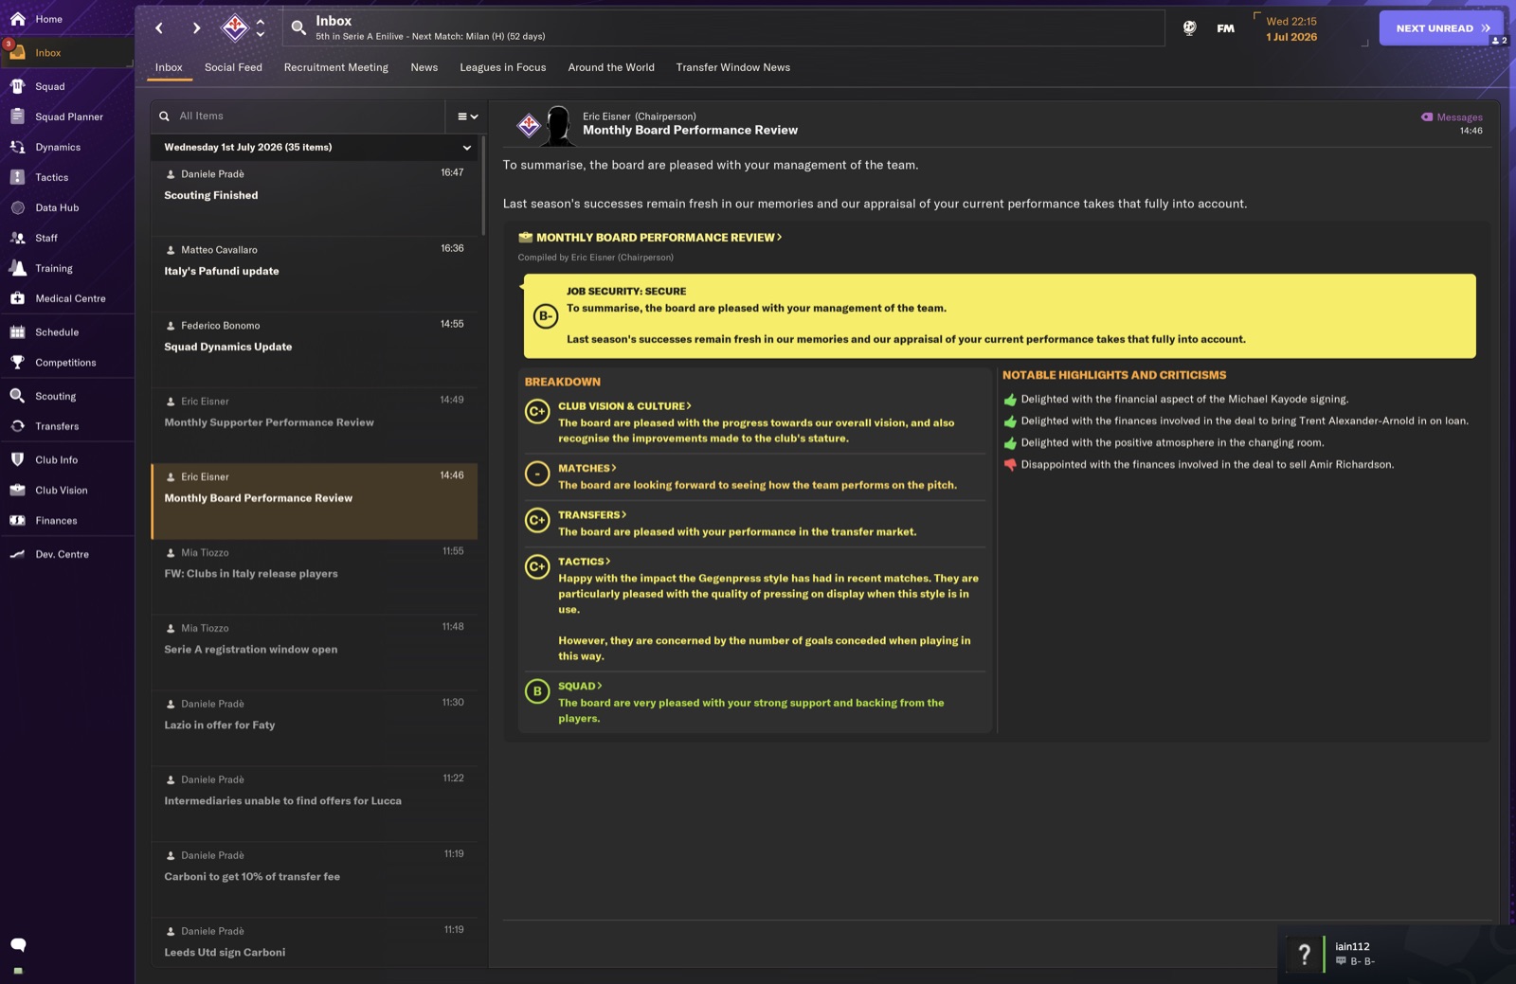Switch to the Around the World tab

(x=611, y=68)
